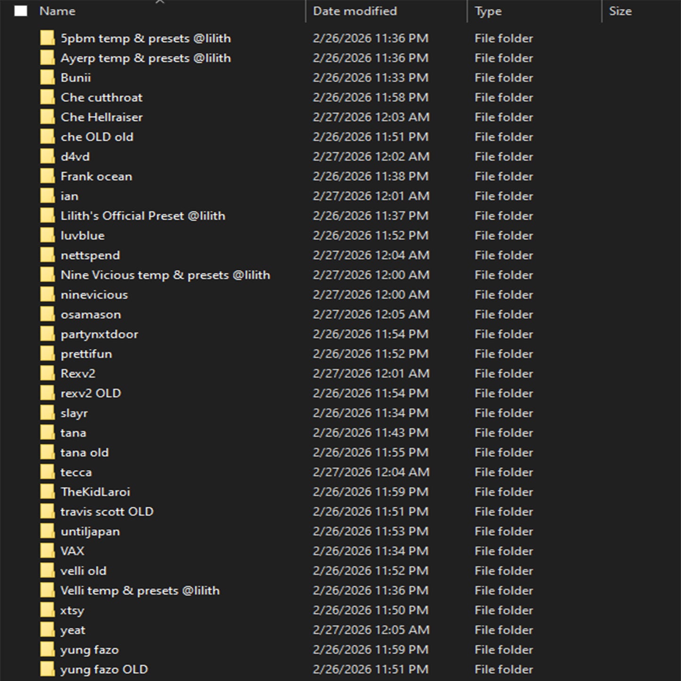Select the partynxtdoor folder name

click(99, 334)
